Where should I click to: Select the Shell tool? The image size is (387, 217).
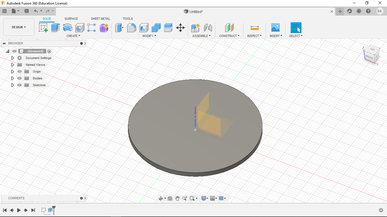tap(144, 28)
